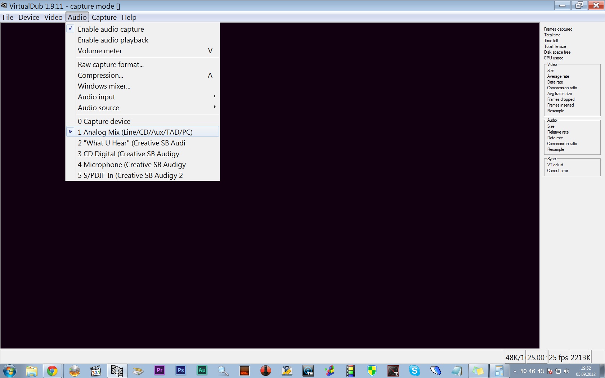Launch the iZotope RX app icon
This screenshot has height=378, width=605.
[245, 371]
